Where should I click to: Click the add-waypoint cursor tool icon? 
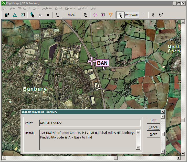coord(32,15)
